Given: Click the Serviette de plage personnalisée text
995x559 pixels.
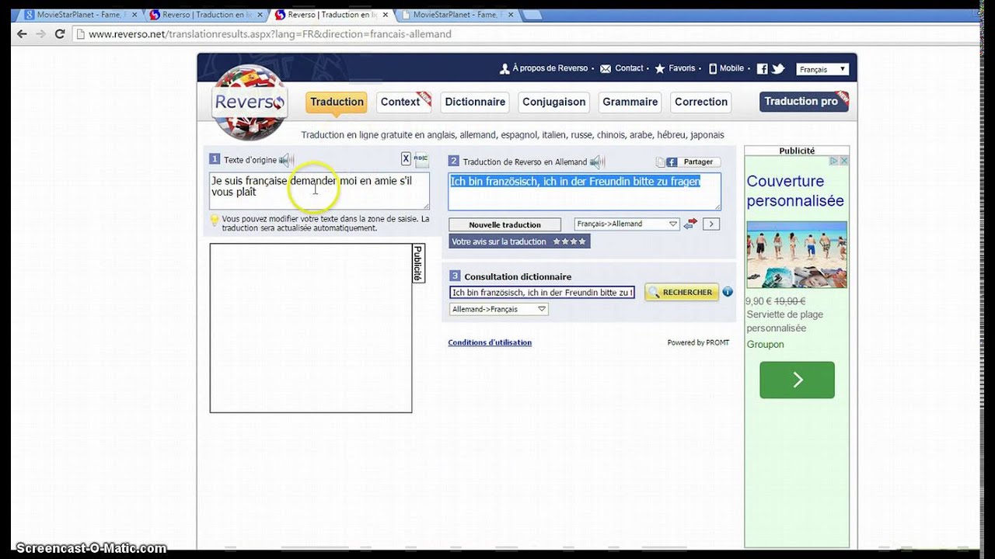Looking at the screenshot, I should click(785, 321).
